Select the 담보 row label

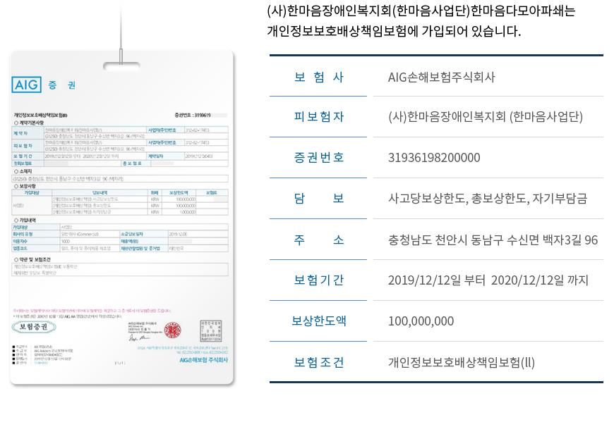[x=318, y=199]
